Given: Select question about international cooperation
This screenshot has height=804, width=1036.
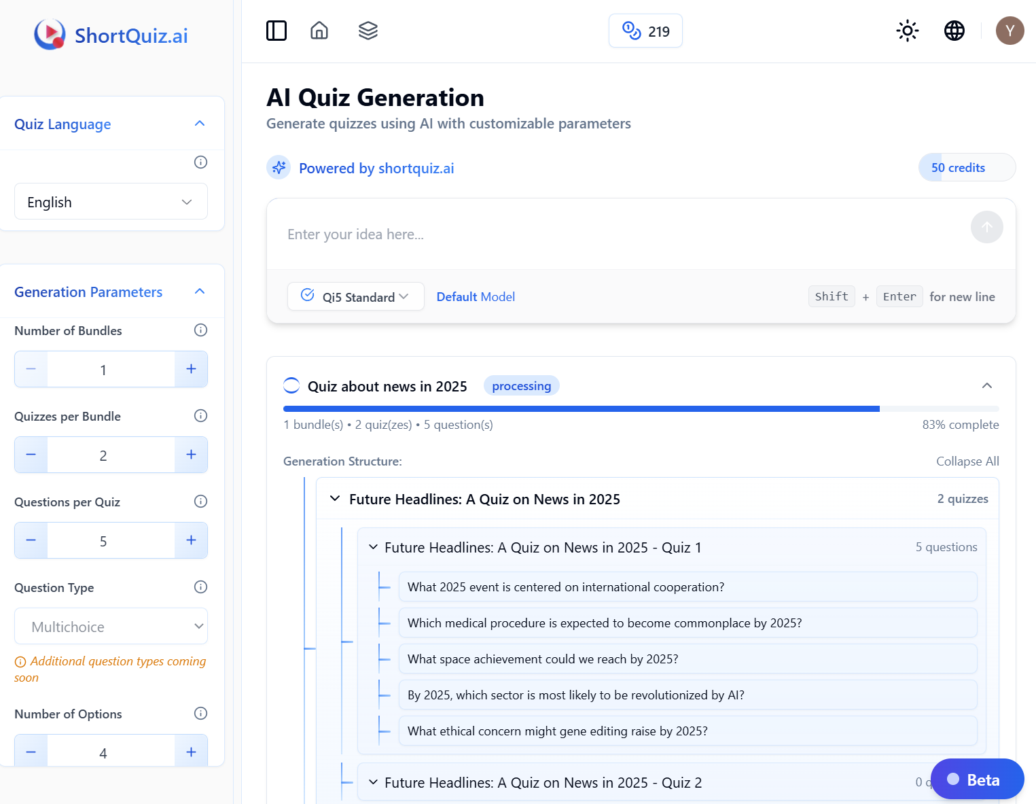Looking at the screenshot, I should click(x=687, y=587).
